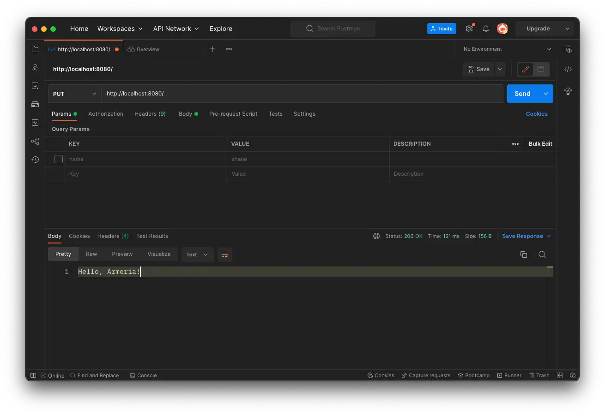This screenshot has height=415, width=605.
Task: Switch to the request Headers (9) tab
Action: [150, 114]
